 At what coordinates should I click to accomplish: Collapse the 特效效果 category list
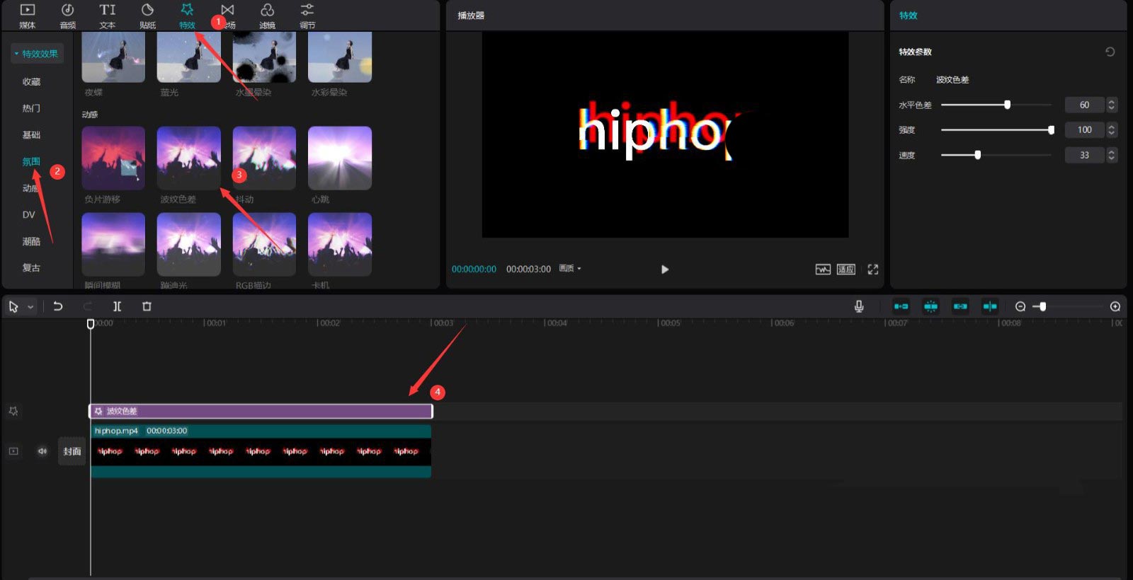[37, 54]
